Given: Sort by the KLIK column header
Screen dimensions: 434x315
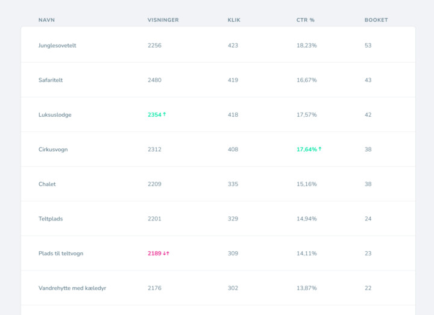Looking at the screenshot, I should 234,20.
